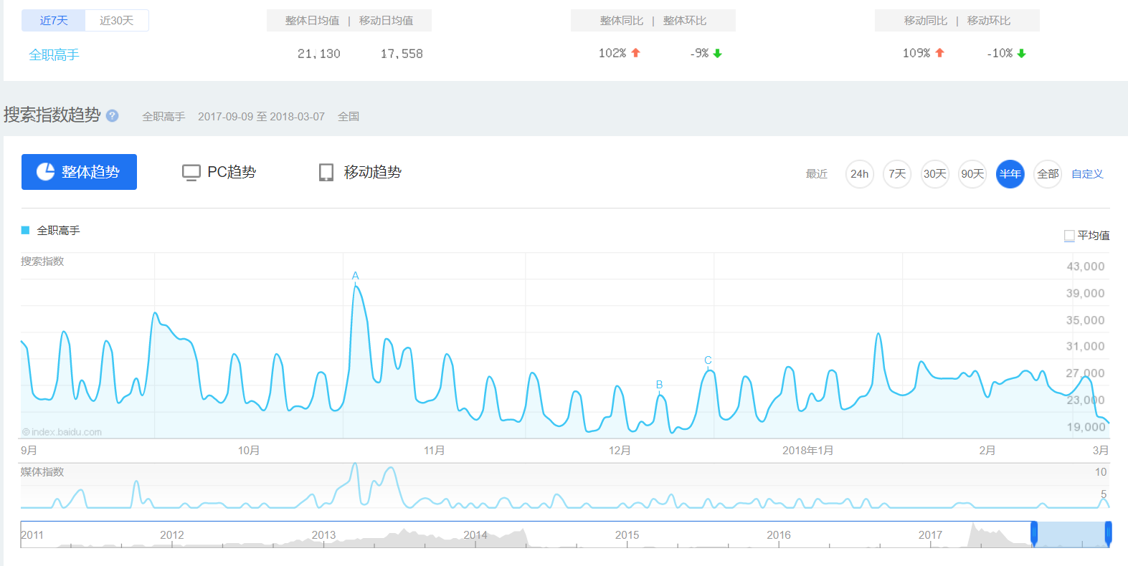Click the right handle of the timeline range slider

tap(1108, 534)
